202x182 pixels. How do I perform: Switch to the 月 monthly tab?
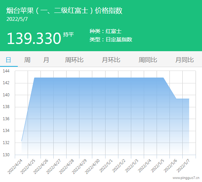point(46,60)
